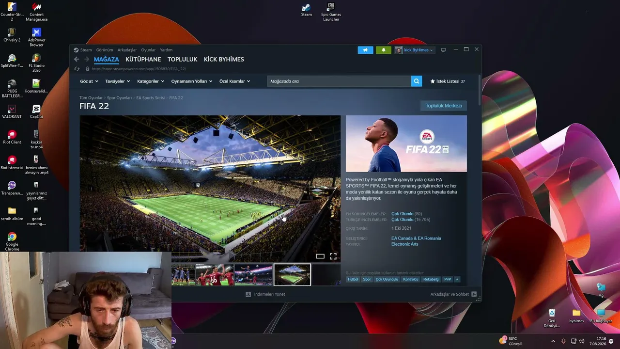Image resolution: width=620 pixels, height=349 pixels.
Task: Select the byhimes folder on the desktop
Action: (x=576, y=316)
